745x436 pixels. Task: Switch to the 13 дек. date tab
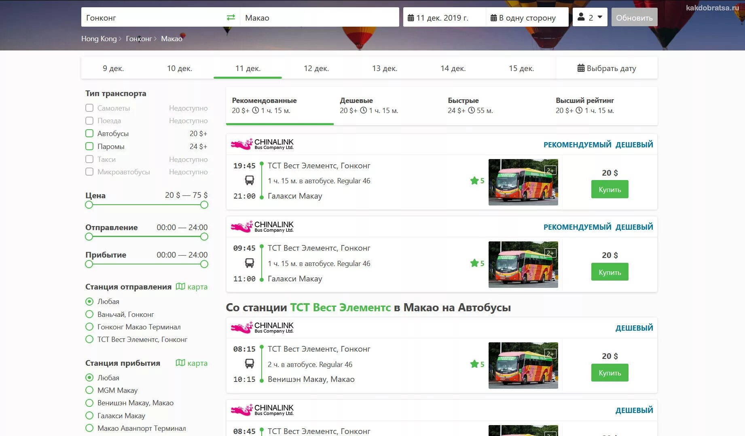(385, 68)
